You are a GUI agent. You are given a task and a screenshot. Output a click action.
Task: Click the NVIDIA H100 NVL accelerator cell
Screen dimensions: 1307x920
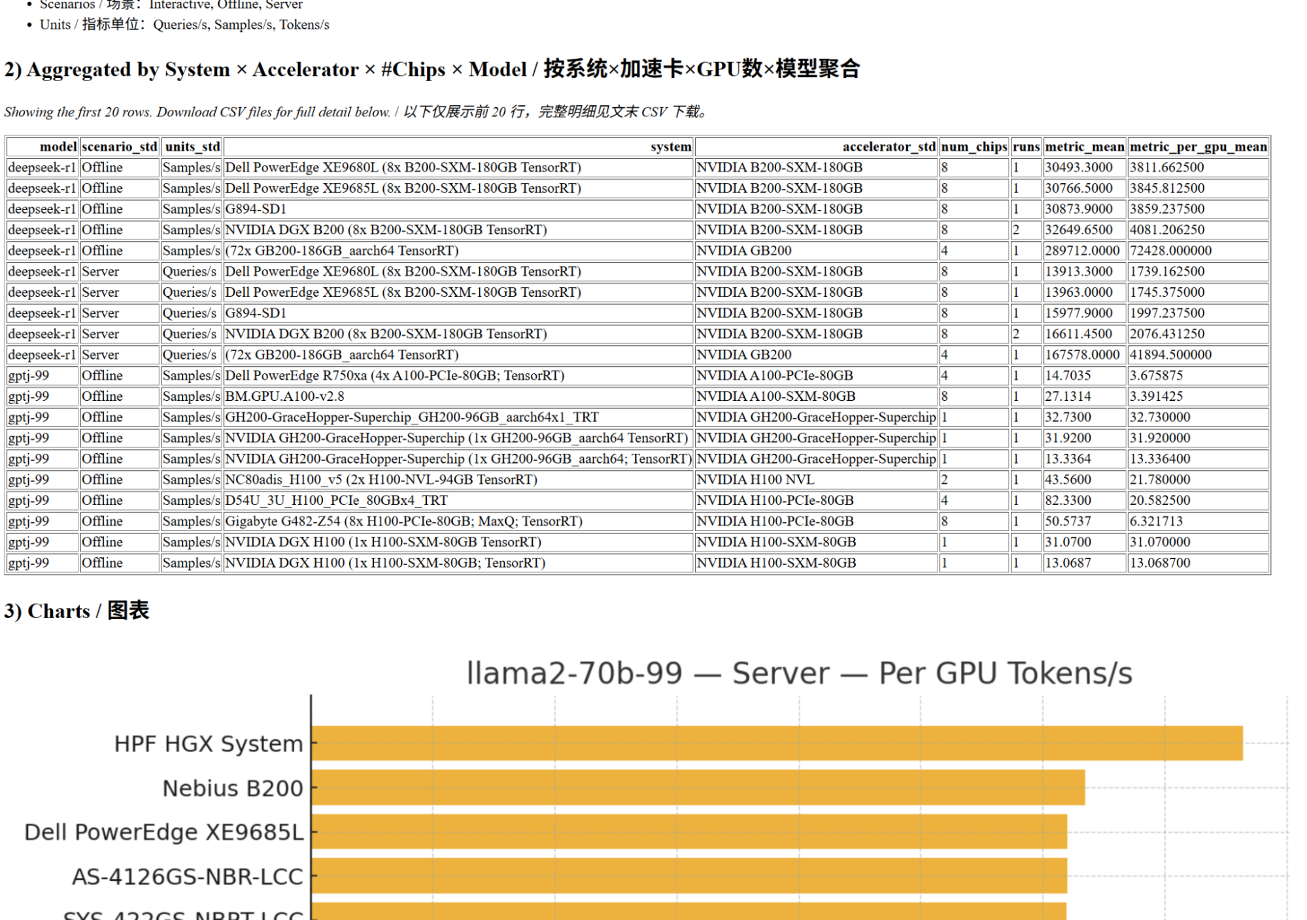(x=755, y=479)
